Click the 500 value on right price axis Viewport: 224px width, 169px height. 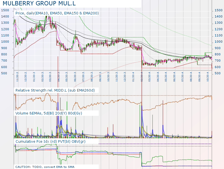click(217, 73)
